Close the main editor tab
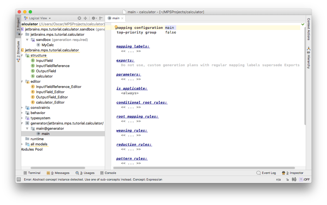This screenshot has width=327, height=205. click(x=122, y=18)
